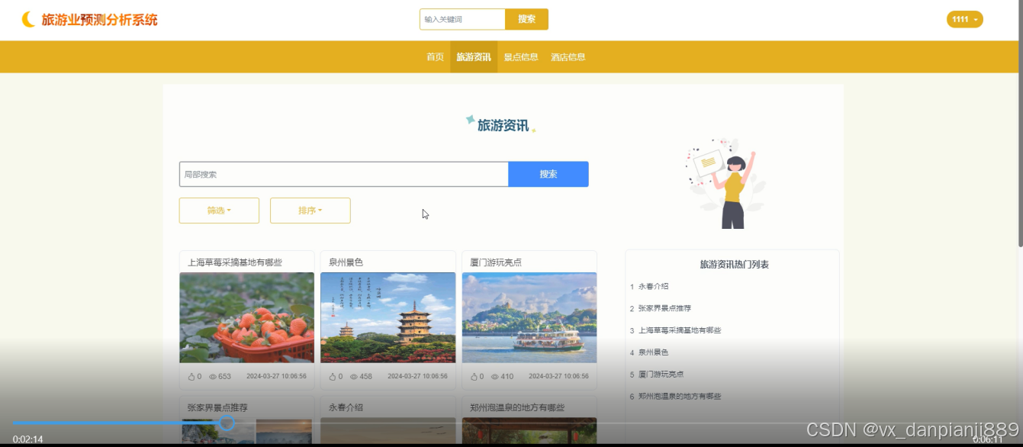
Task: Click views eye icon on 上海草莓采摘基地有哪些 card
Action: pyautogui.click(x=213, y=377)
